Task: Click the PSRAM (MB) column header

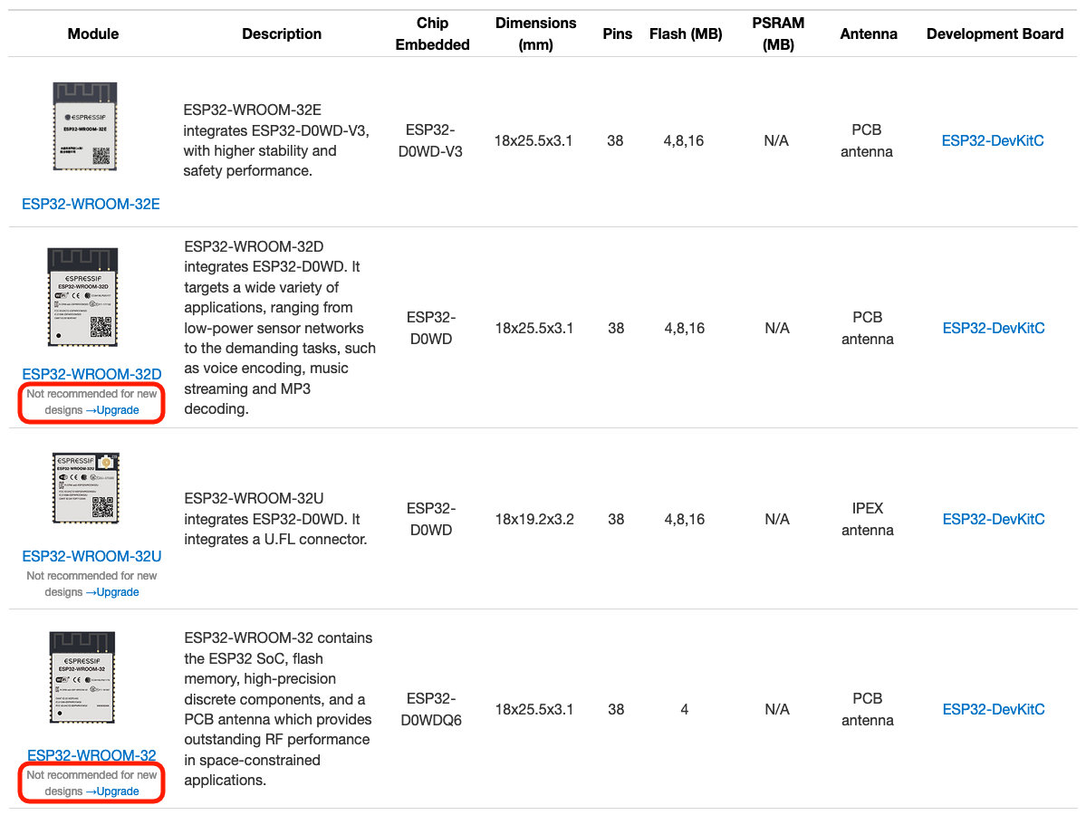Action: [x=778, y=34]
